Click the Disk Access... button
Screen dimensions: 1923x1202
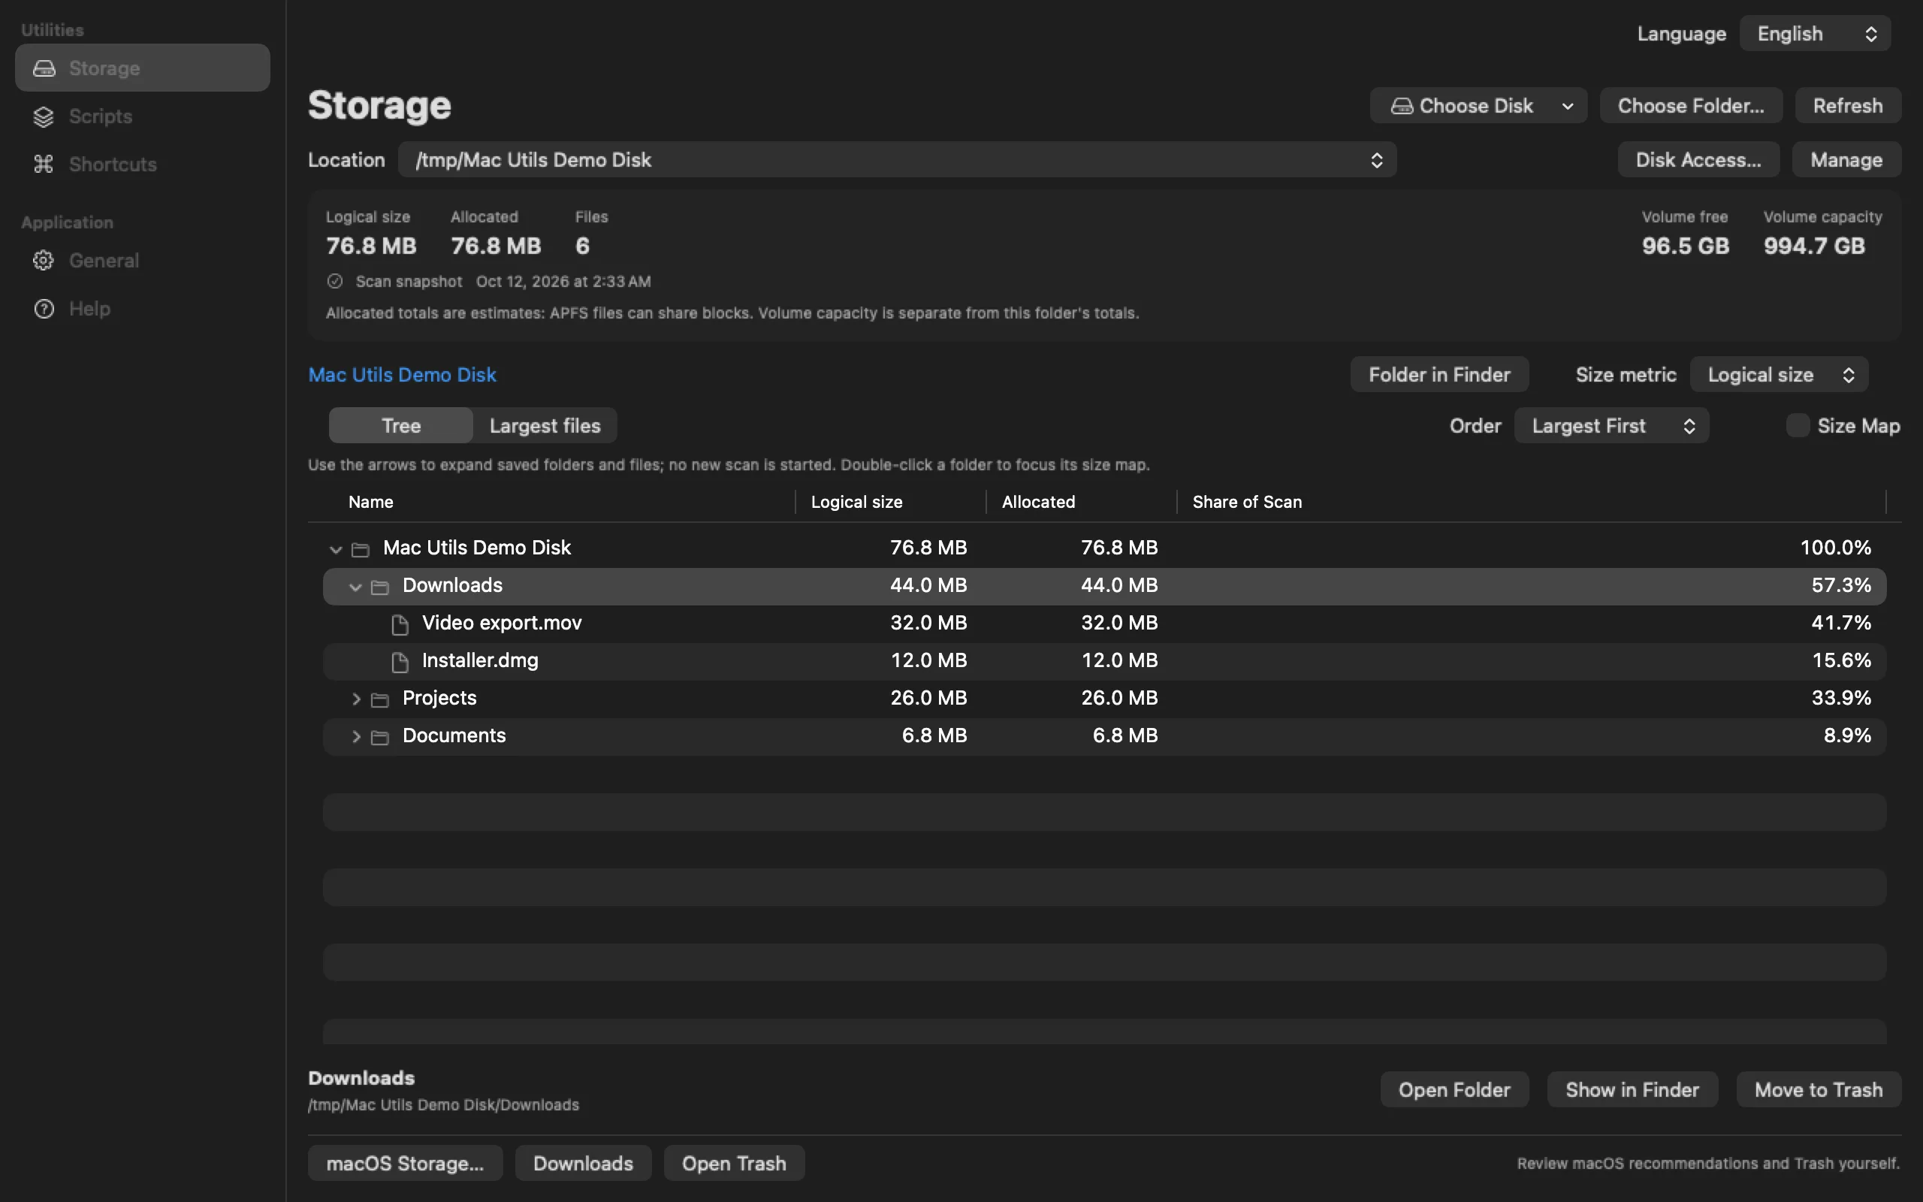[x=1698, y=160]
